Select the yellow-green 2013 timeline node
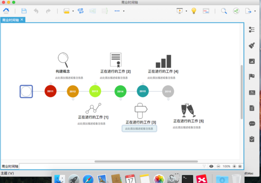The width and height of the screenshot is (261, 183). point(95,91)
